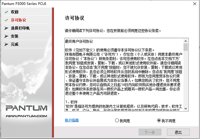Select the 安装 step label
200x139 pixels.
[15, 36]
